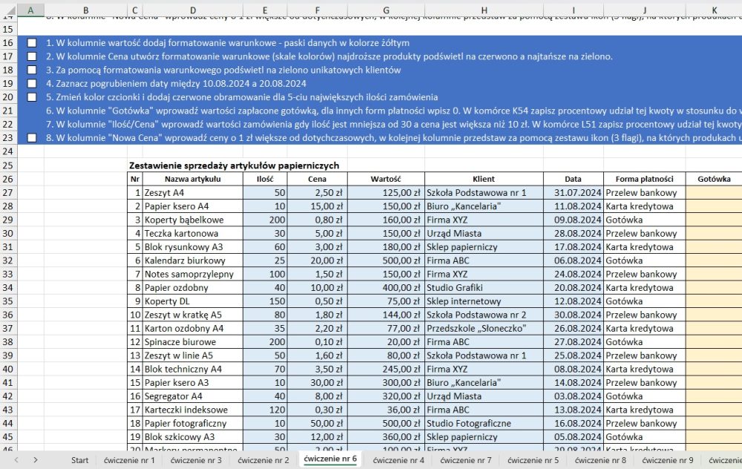The image size is (742, 469).
Task: Select the cell Segregator A4
Action: 193,396
